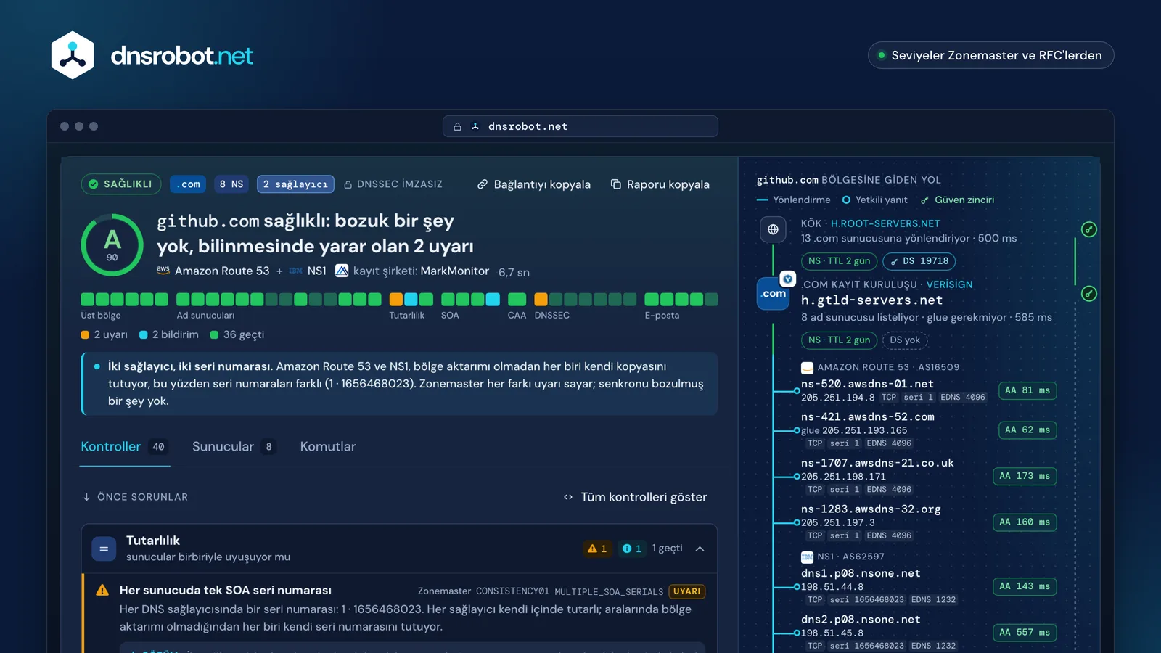
Task: Copy the report with Raporu kopyala
Action: click(x=660, y=184)
